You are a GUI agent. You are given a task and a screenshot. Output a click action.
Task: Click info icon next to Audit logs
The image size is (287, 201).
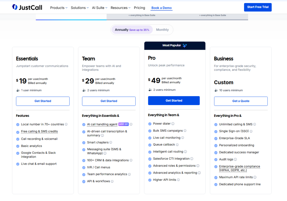(x=235, y=159)
